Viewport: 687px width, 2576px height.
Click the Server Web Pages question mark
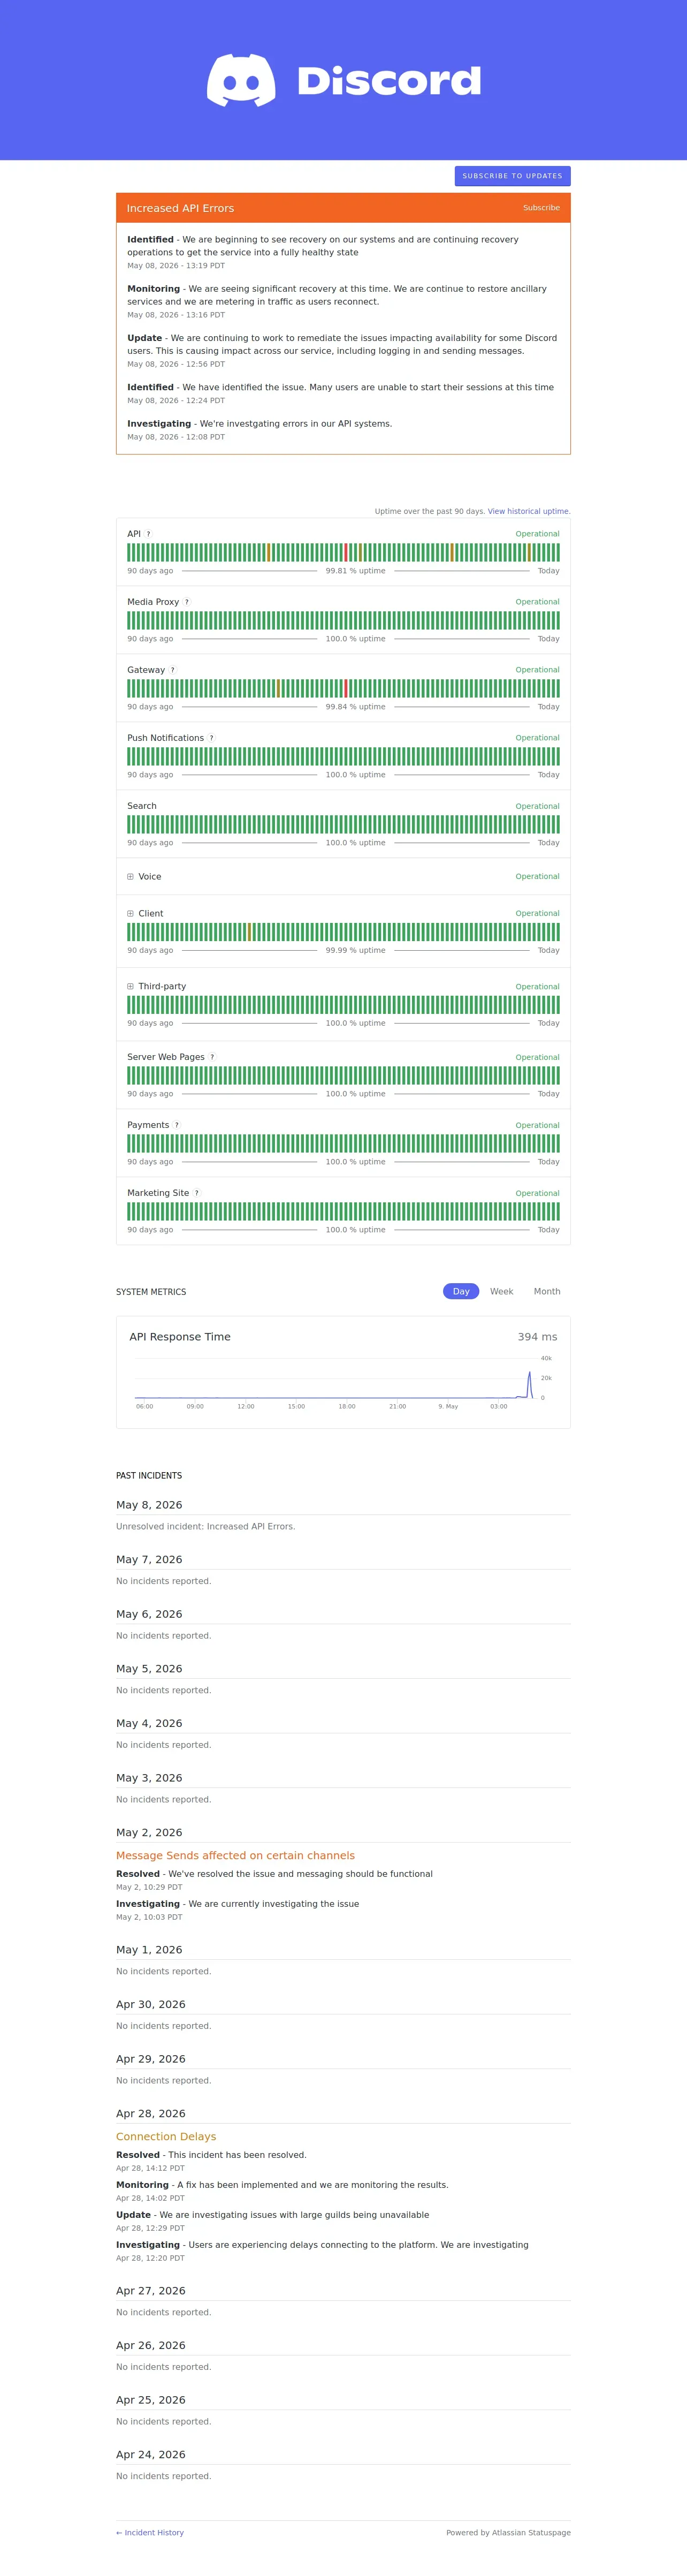212,1057
